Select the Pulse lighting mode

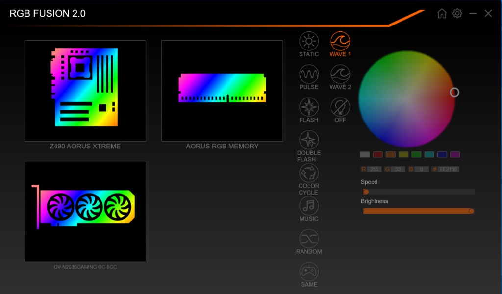click(309, 74)
